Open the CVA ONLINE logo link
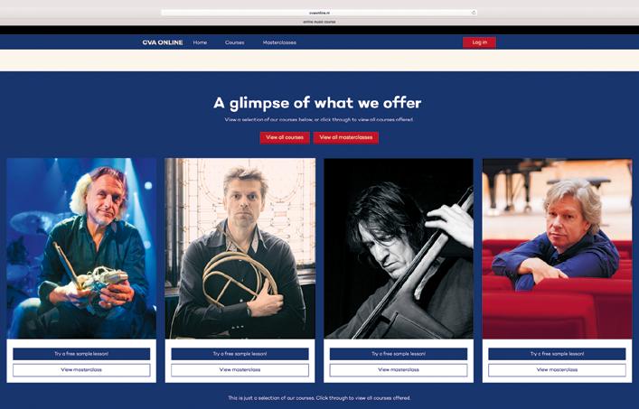This screenshot has height=409, width=639. coord(163,42)
